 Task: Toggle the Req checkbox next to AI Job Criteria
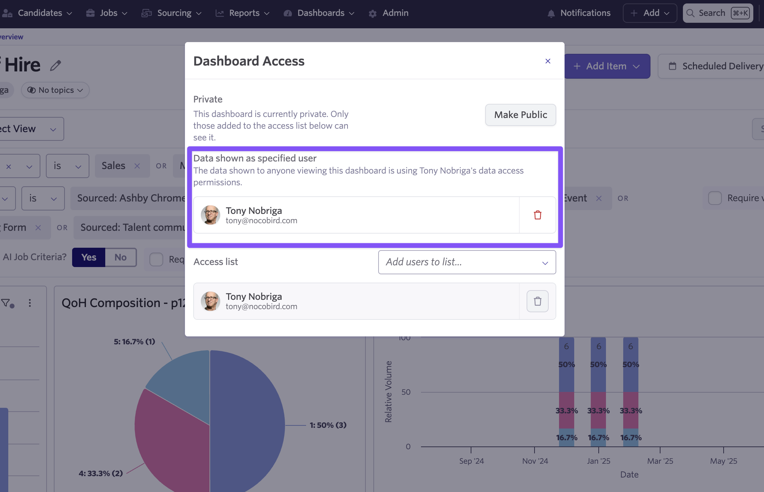click(156, 259)
